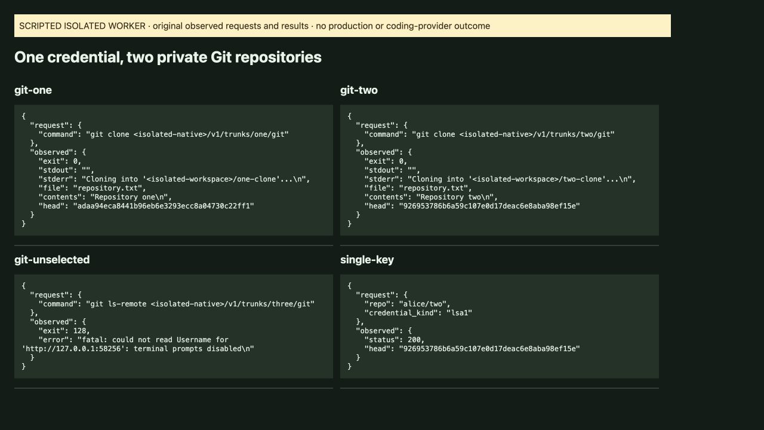The width and height of the screenshot is (764, 430).
Task: Select the heading "One credential, two private Git repositories"
Action: (x=168, y=57)
